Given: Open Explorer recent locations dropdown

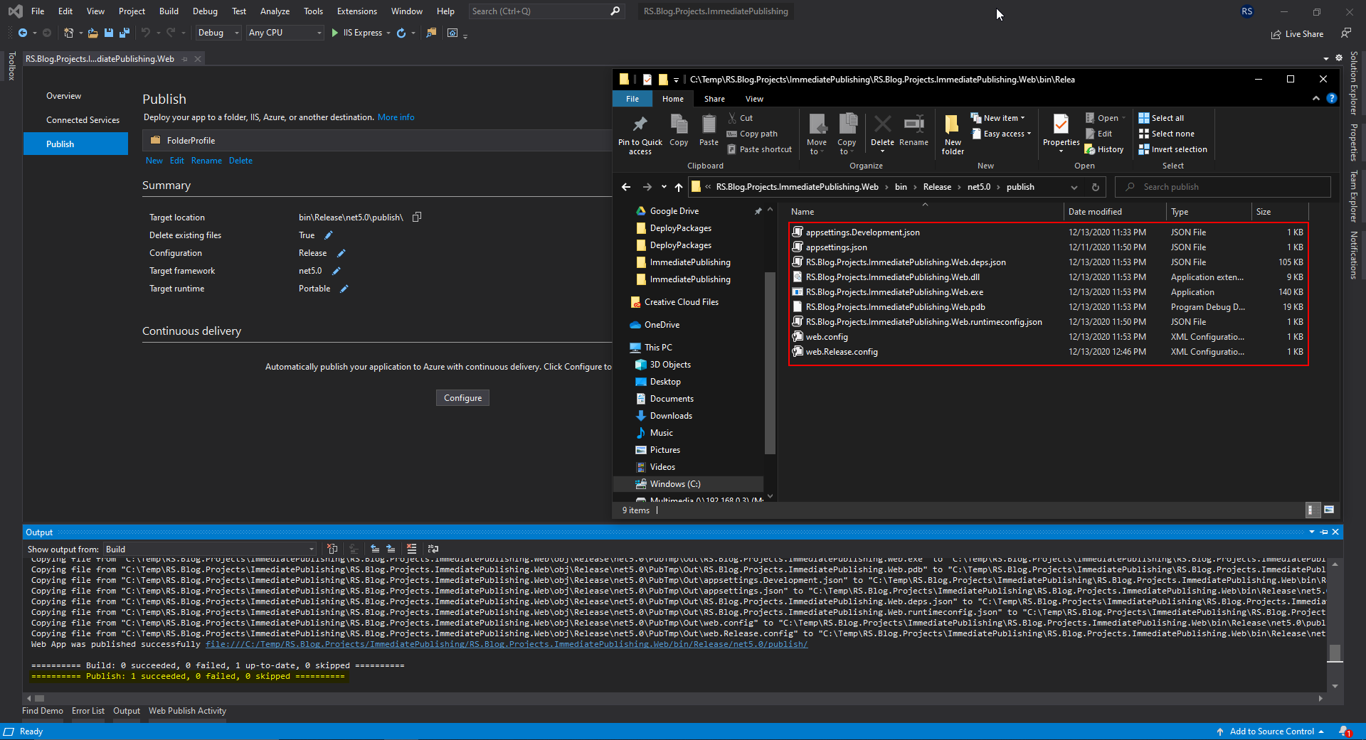Looking at the screenshot, I should click(x=664, y=187).
